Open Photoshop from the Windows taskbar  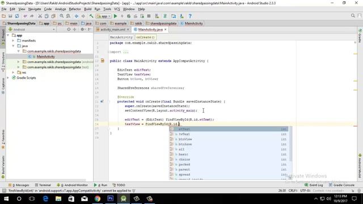[x=111, y=199]
